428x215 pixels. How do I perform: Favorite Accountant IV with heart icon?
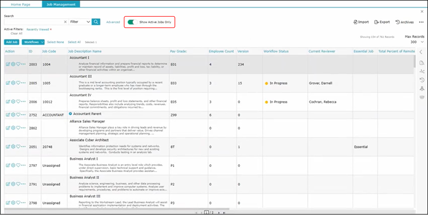tap(18, 102)
